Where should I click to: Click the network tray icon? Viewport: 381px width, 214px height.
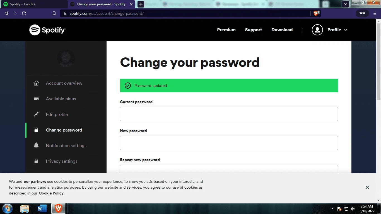click(346, 209)
